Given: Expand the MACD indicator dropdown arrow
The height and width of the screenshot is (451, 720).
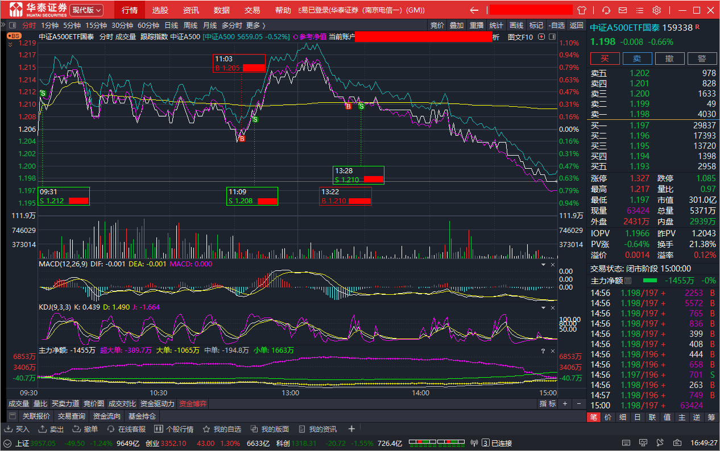Looking at the screenshot, I should (x=543, y=265).
